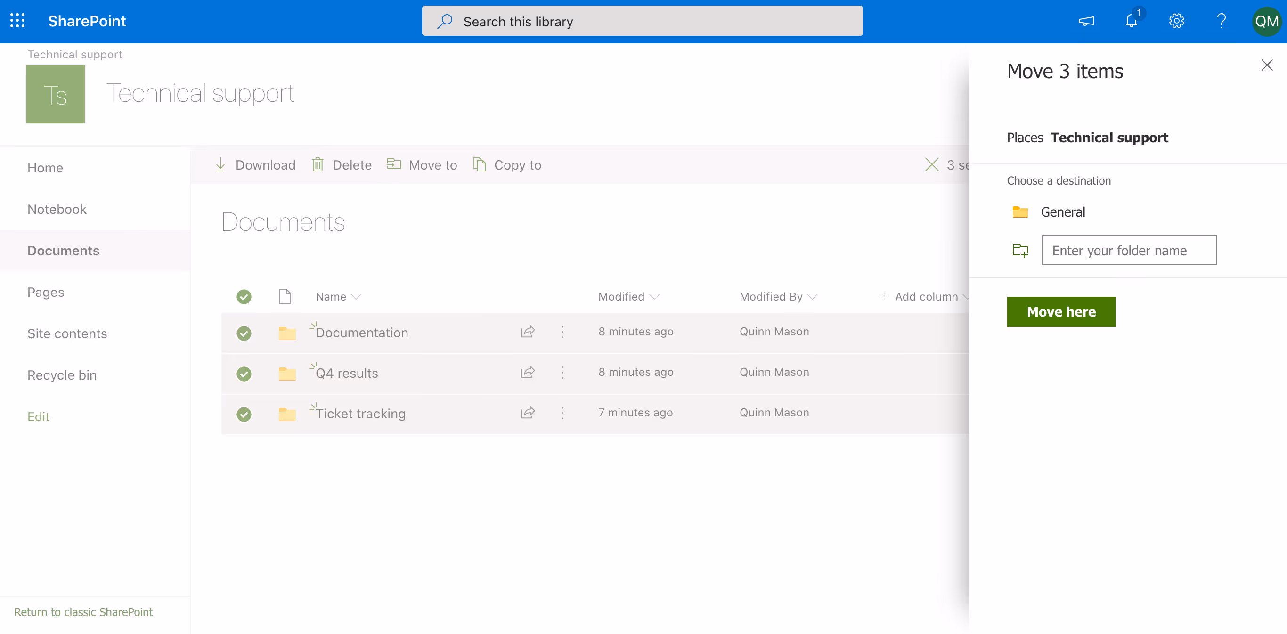
Task: Open the app launcher waffle icon
Action: pyautogui.click(x=17, y=21)
